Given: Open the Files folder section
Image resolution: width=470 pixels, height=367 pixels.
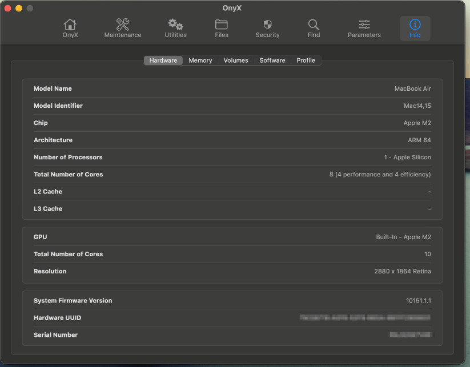Looking at the screenshot, I should point(222,29).
